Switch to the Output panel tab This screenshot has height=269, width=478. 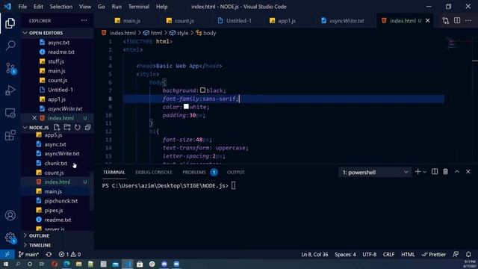[236, 172]
